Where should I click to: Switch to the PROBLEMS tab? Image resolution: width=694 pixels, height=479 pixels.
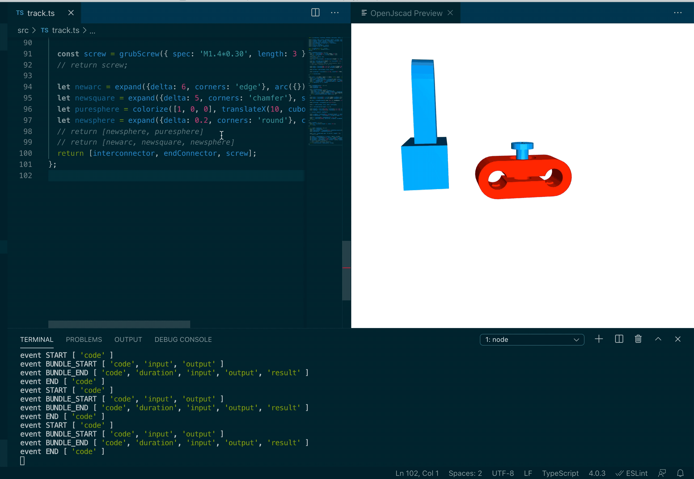[x=84, y=339]
